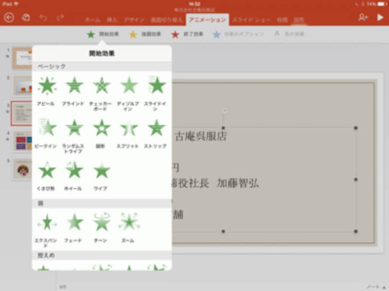Viewport: 389px width, 291px height.
Task: Open the 図形 tab
Action: pos(299,20)
